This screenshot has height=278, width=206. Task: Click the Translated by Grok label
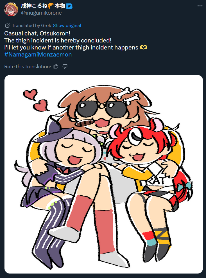point(31,26)
